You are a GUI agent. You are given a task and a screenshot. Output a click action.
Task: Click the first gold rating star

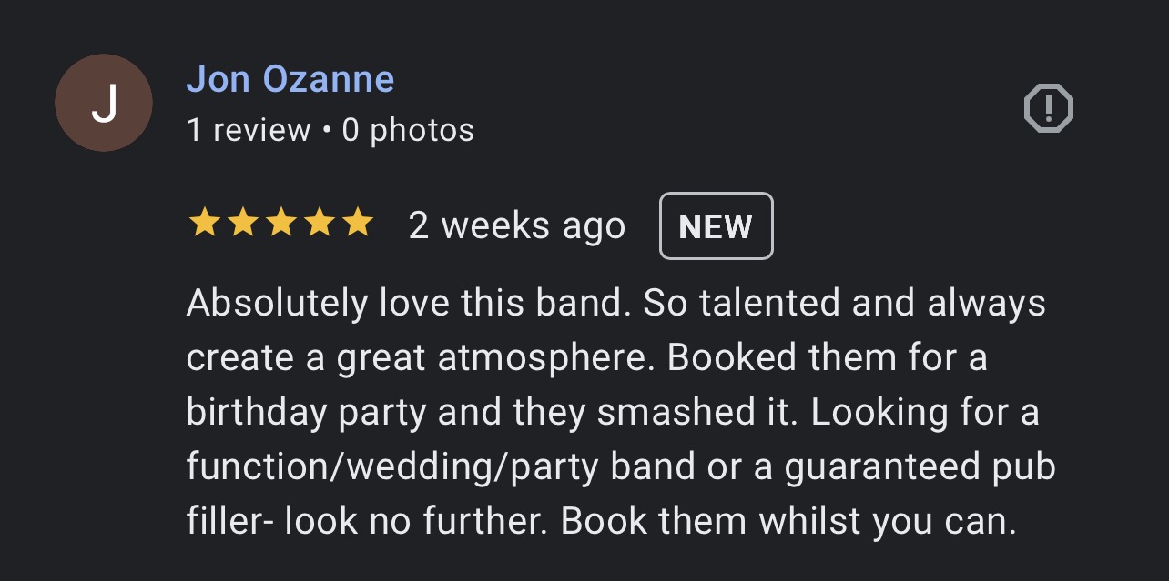pos(203,223)
